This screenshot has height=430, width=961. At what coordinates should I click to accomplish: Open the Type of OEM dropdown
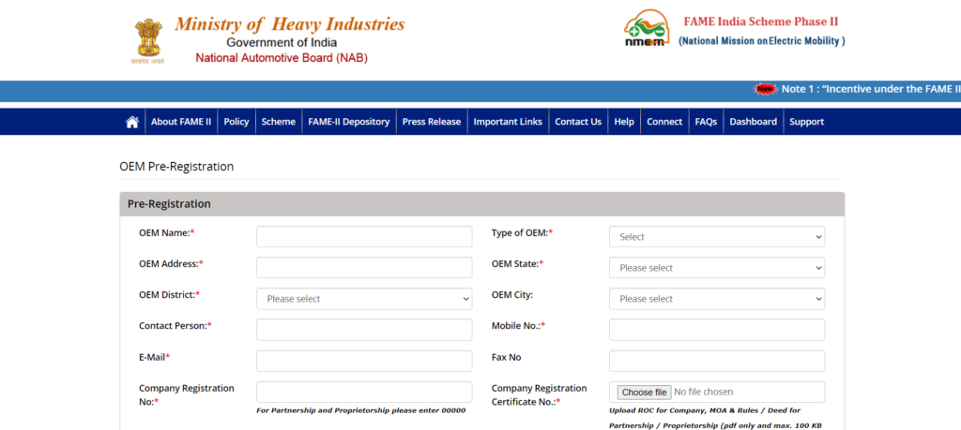click(717, 237)
